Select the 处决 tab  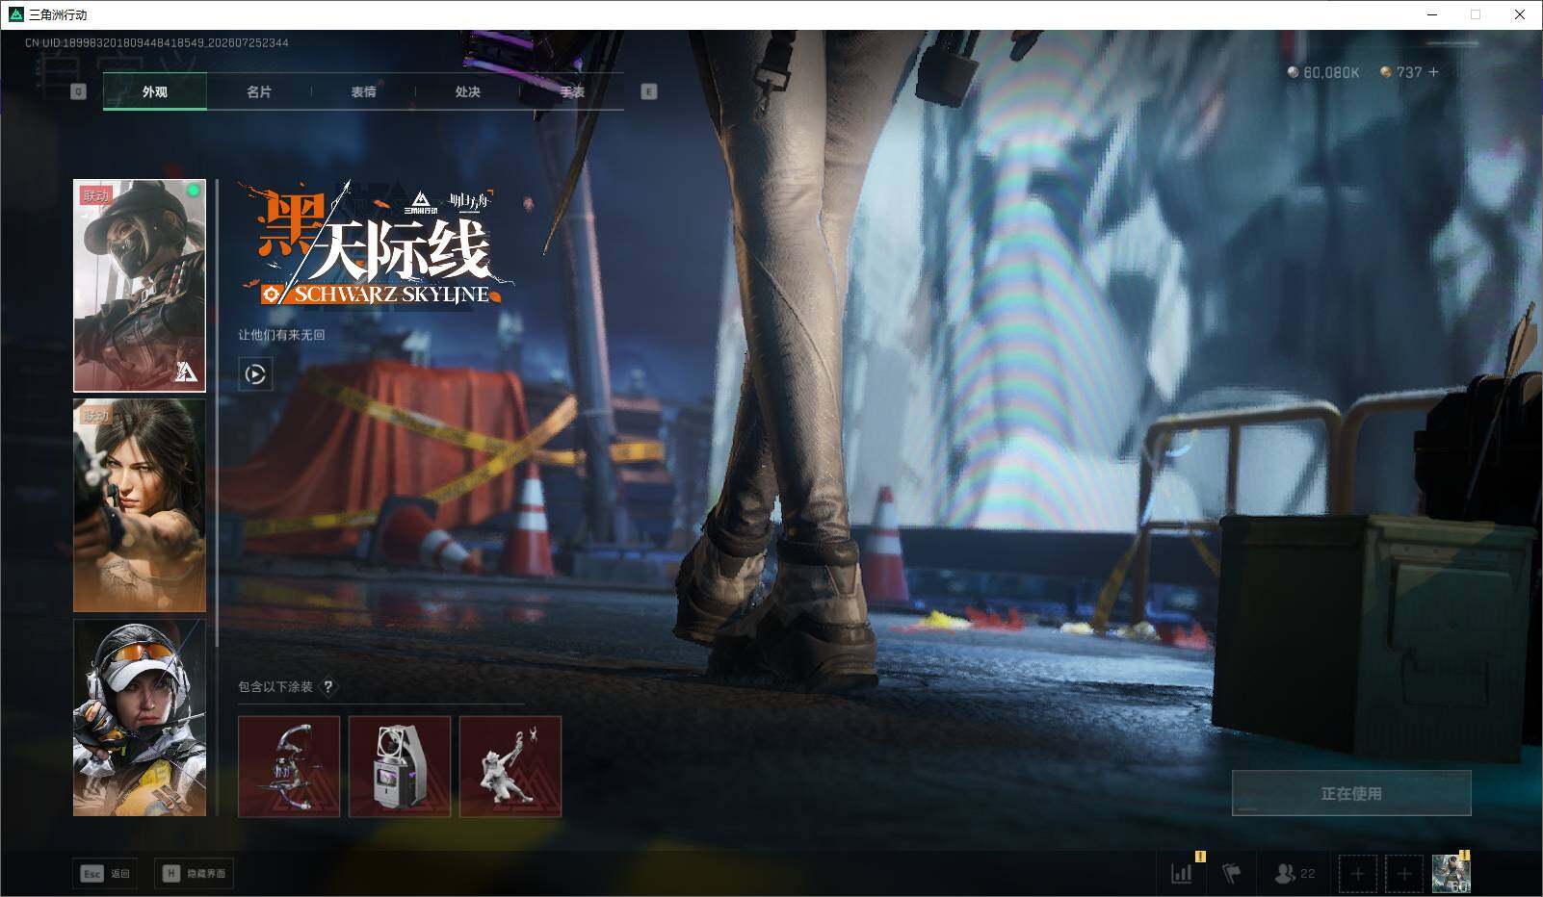[x=467, y=91]
